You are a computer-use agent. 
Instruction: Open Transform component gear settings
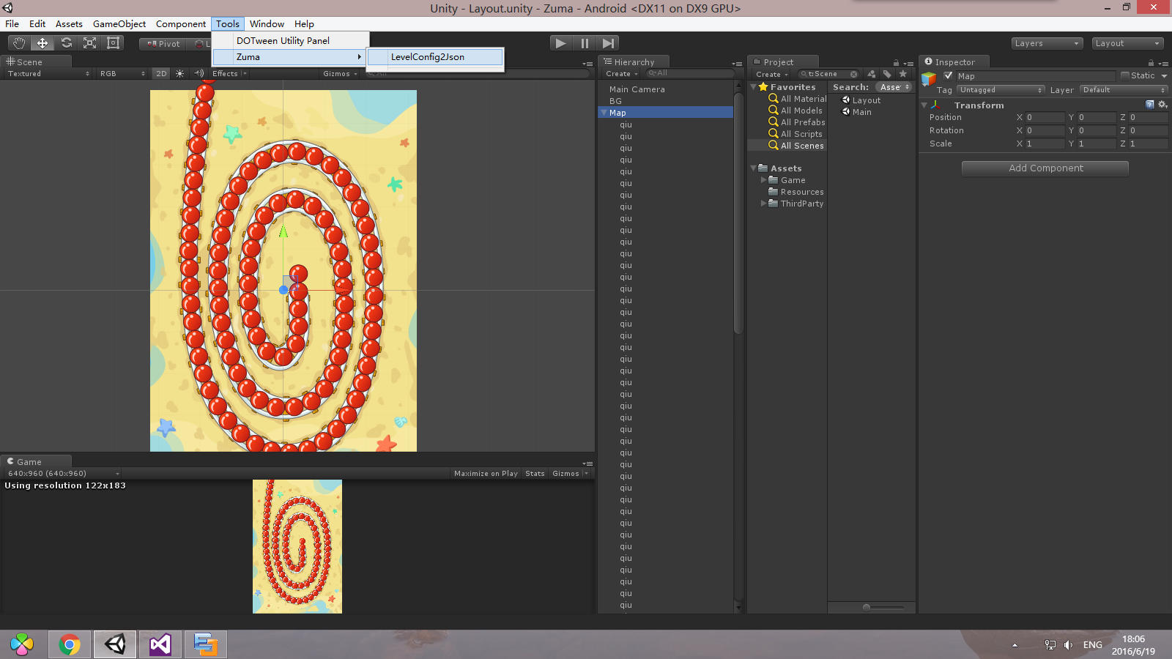1162,105
